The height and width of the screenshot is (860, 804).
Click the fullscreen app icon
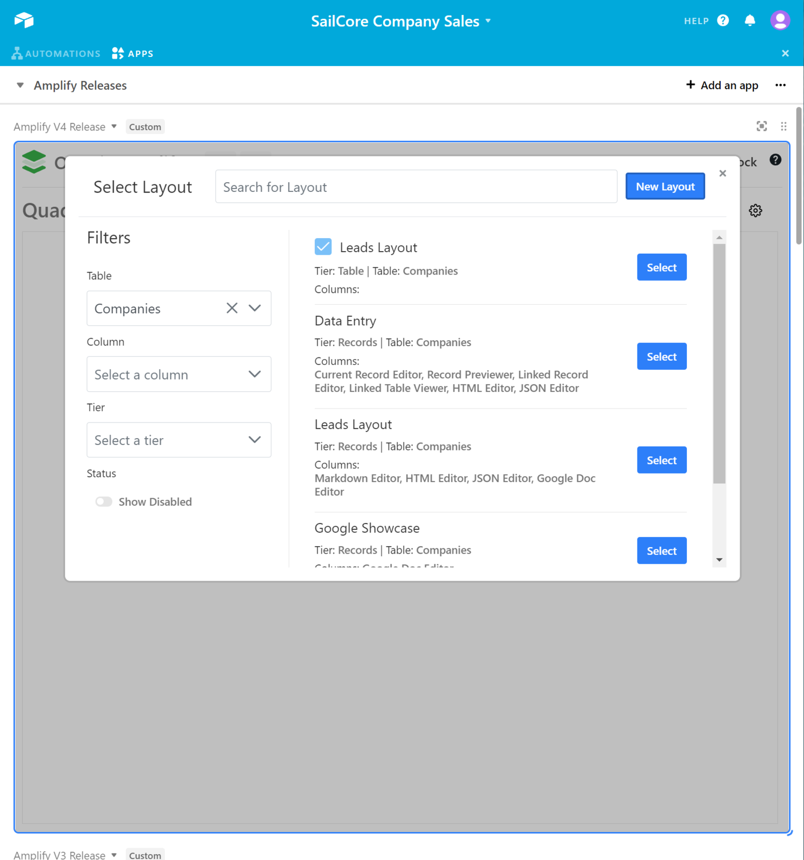tap(762, 126)
